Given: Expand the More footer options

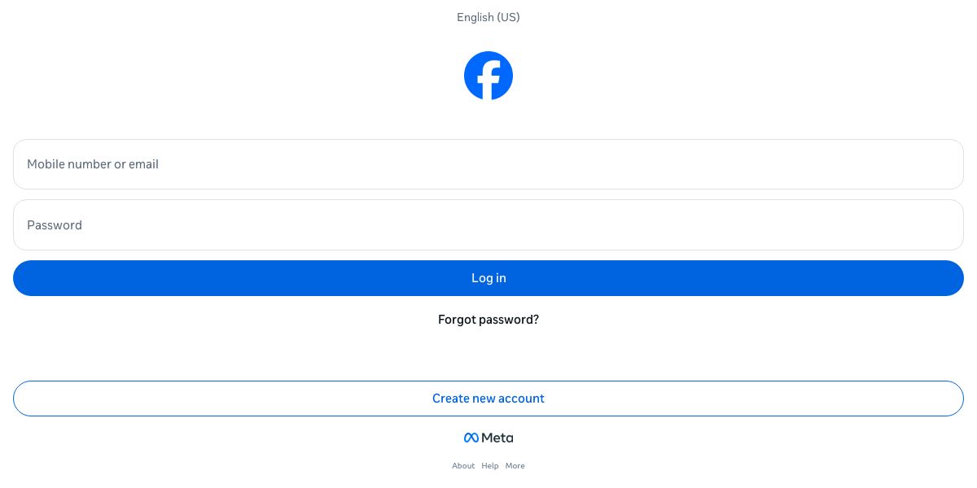Looking at the screenshot, I should [515, 466].
